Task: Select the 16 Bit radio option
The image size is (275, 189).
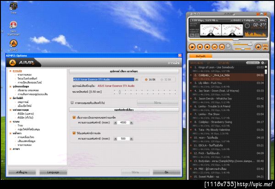Action: click(150, 79)
